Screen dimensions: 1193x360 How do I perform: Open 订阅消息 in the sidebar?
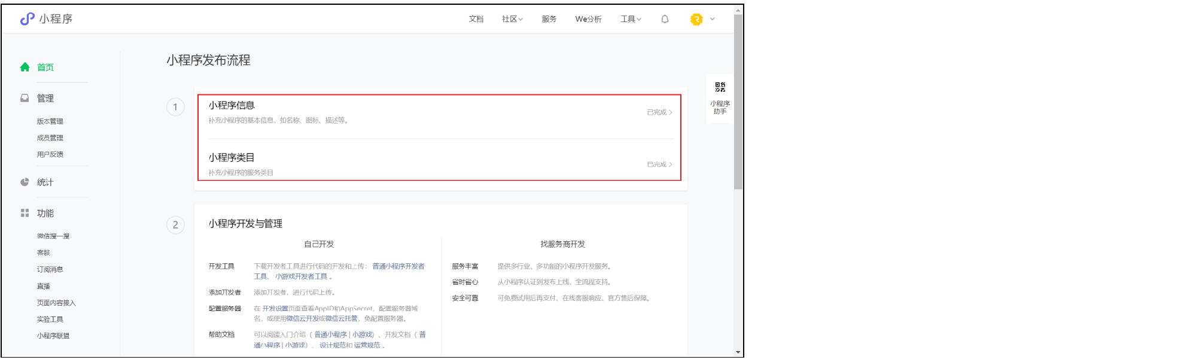pos(50,270)
